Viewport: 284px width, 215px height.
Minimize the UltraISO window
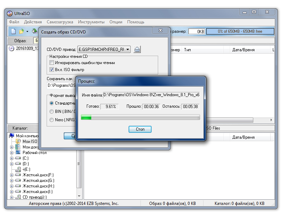pos(245,12)
